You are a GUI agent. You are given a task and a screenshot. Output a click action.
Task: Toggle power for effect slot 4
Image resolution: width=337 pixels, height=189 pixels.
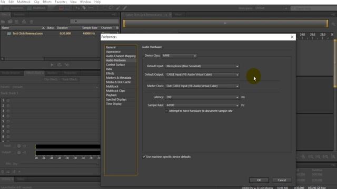(8, 116)
